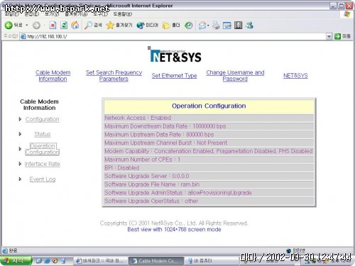Open the Help menu

(123, 14)
